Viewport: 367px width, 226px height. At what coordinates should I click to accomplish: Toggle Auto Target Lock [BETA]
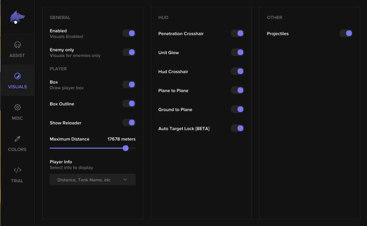pos(238,128)
